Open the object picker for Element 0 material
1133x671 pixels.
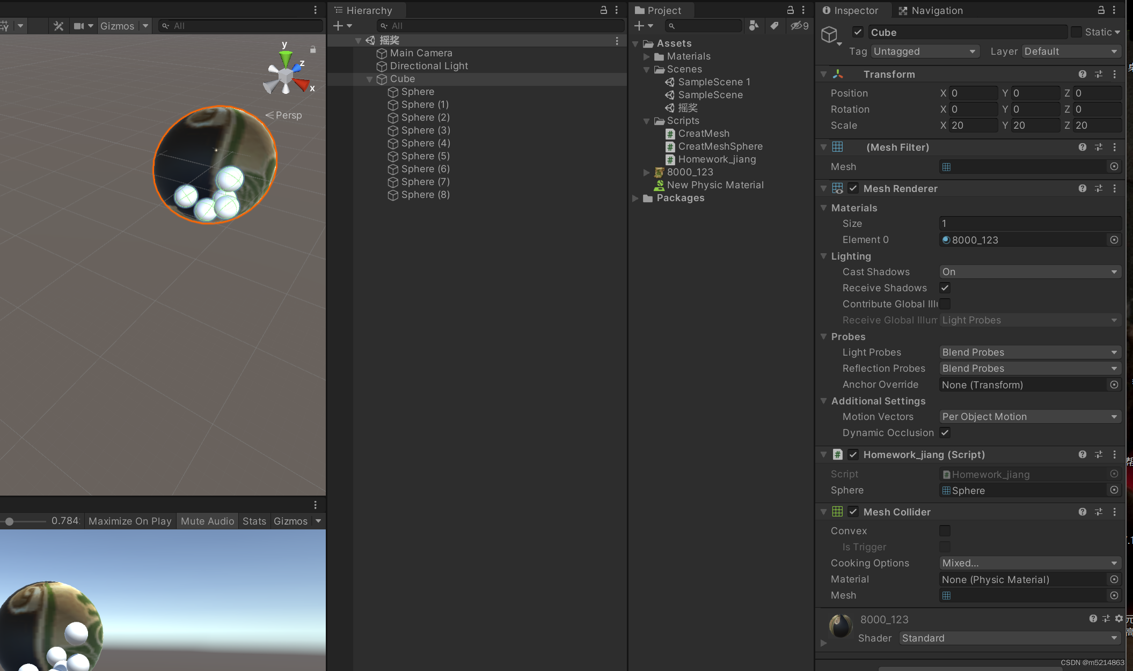click(x=1114, y=240)
